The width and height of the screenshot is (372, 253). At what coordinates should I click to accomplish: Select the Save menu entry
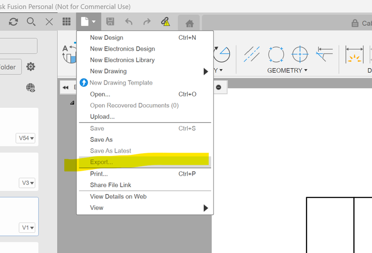(x=145, y=128)
